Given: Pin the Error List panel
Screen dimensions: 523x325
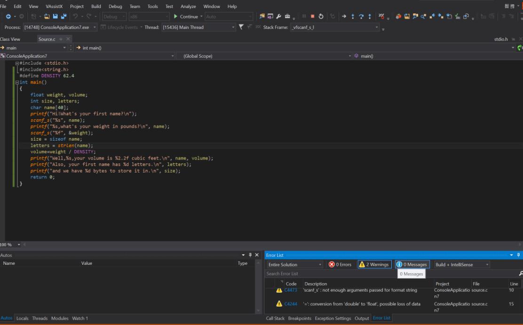Looking at the screenshot, I should pos(519,255).
